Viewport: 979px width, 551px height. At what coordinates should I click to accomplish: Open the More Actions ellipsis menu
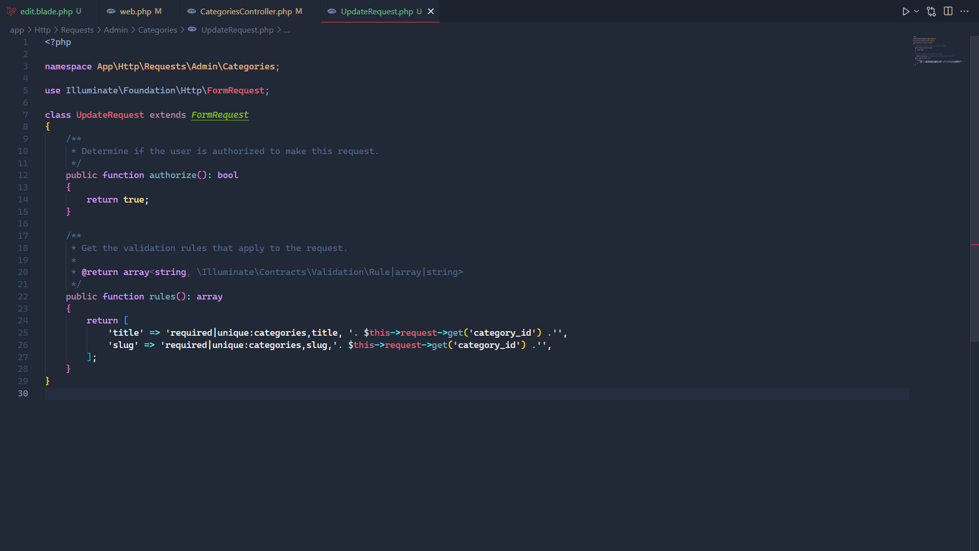tap(965, 11)
